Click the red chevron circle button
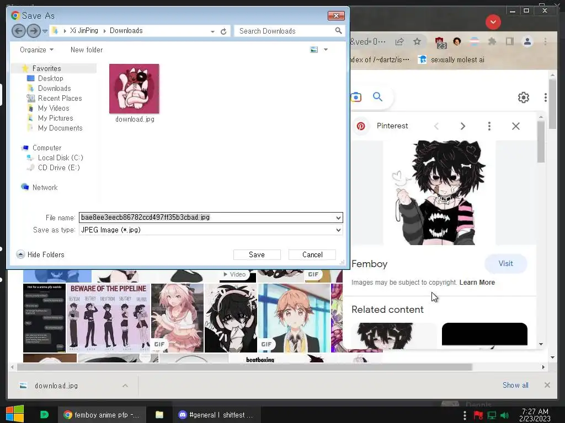Image resolution: width=565 pixels, height=423 pixels. 493,22
